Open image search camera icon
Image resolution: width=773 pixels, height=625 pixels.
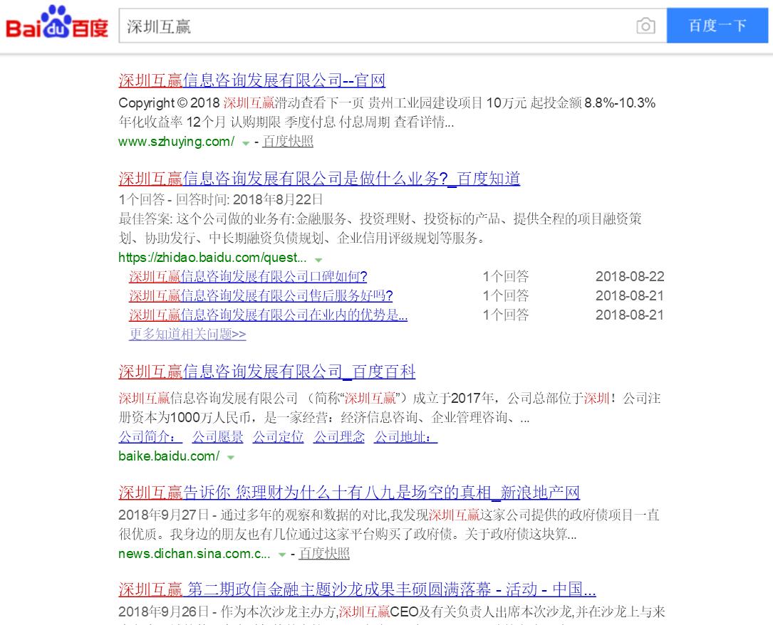point(645,26)
